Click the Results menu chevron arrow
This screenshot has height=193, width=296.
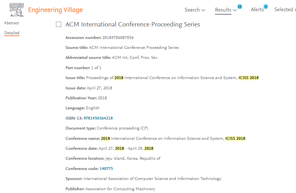pos(235,10)
